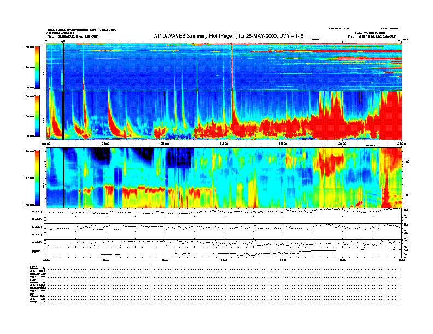Select the TNR color scale bar
Viewport: 433px width, 334px height.
37,178
